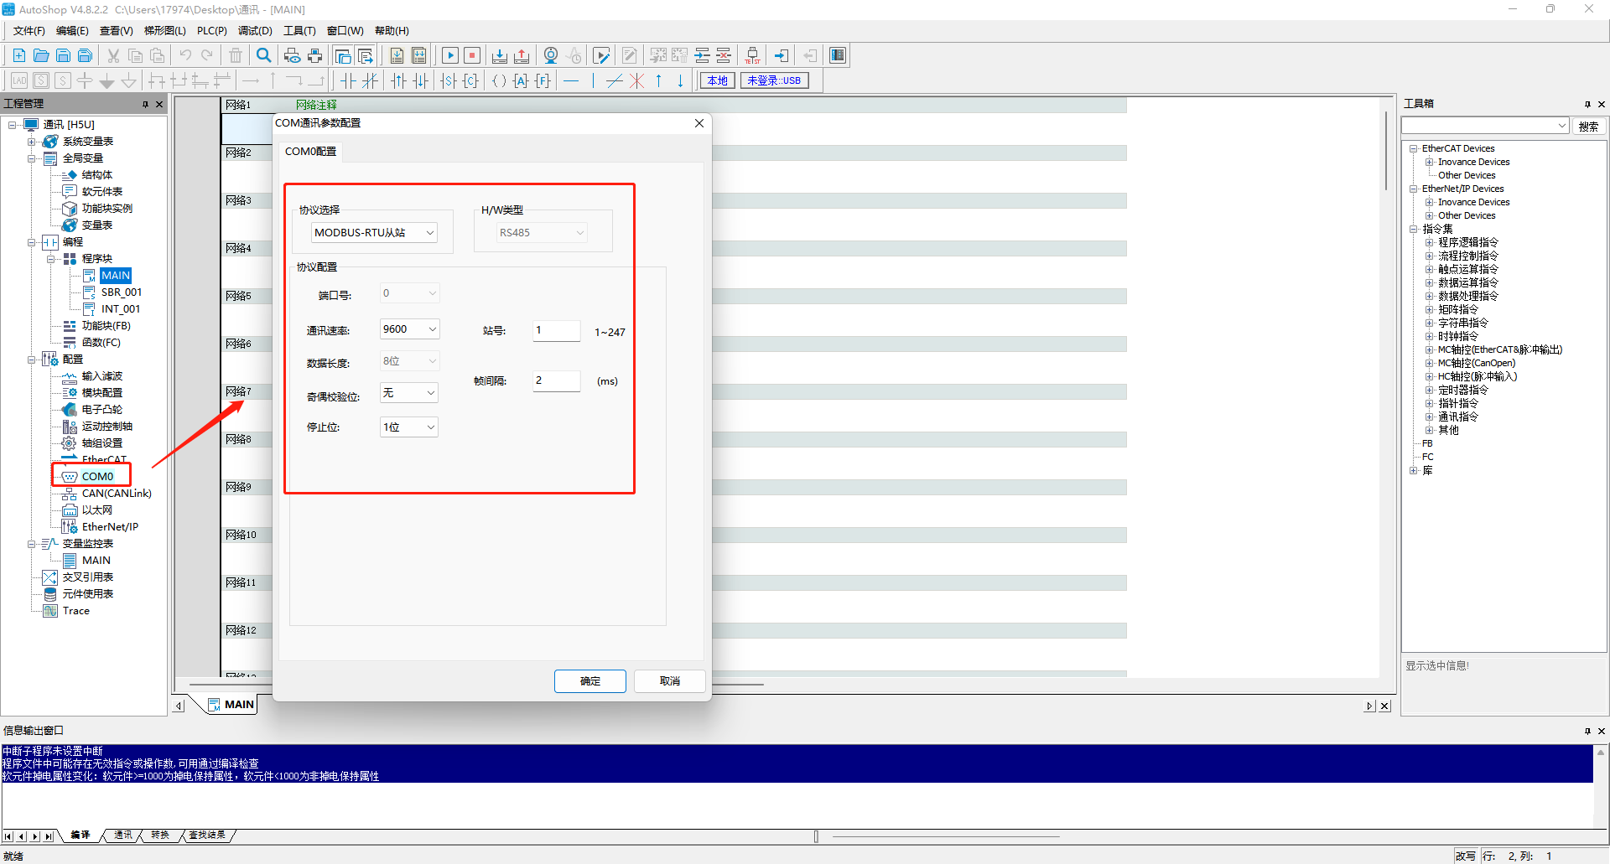Expand the 指令集 tree node
The height and width of the screenshot is (864, 1610).
pos(1414,229)
